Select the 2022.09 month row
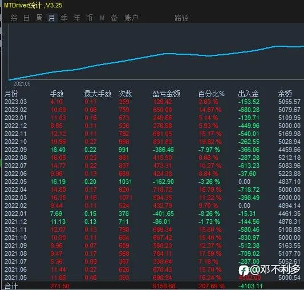304x290 pixels. (x=152, y=150)
